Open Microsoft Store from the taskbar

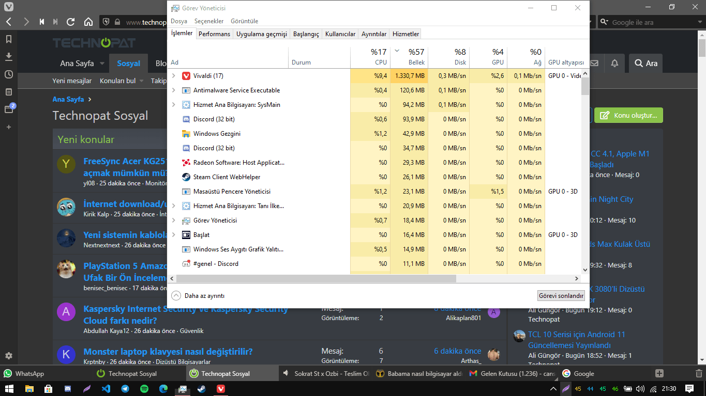tap(48, 389)
